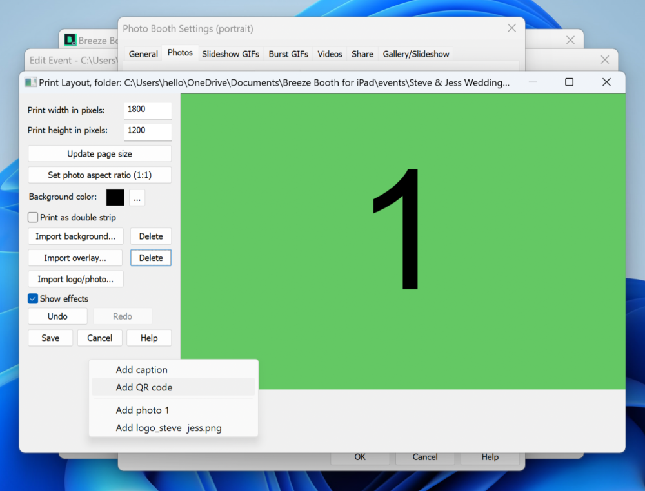Open background color picker ellipsis button

point(137,198)
